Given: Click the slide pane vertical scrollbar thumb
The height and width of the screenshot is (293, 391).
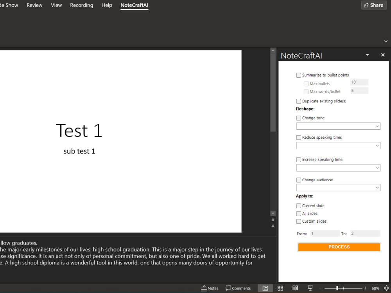Looking at the screenshot, I should click(x=273, y=92).
